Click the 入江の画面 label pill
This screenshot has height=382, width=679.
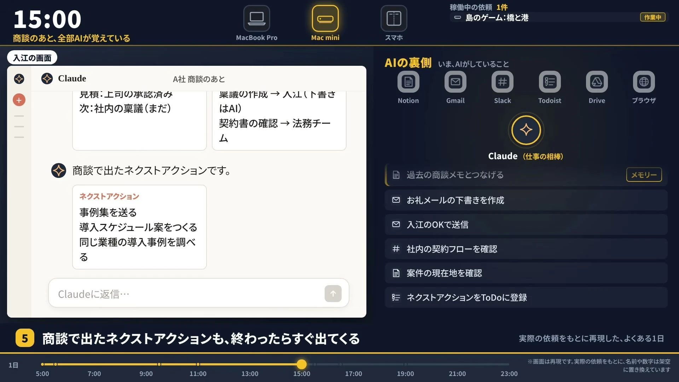(32, 58)
